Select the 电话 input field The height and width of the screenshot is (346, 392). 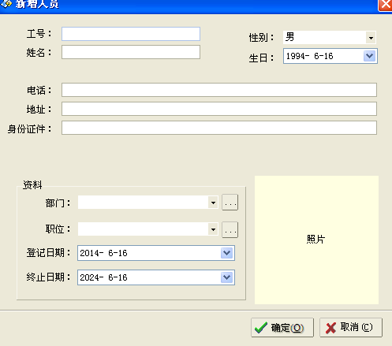(219, 90)
